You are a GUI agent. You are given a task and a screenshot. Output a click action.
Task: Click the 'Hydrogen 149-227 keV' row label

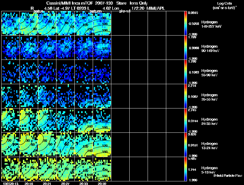click(211, 24)
